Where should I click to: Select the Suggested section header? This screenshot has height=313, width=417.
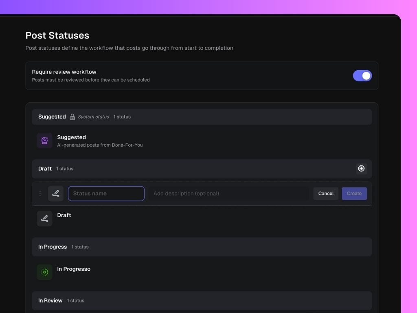202,117
